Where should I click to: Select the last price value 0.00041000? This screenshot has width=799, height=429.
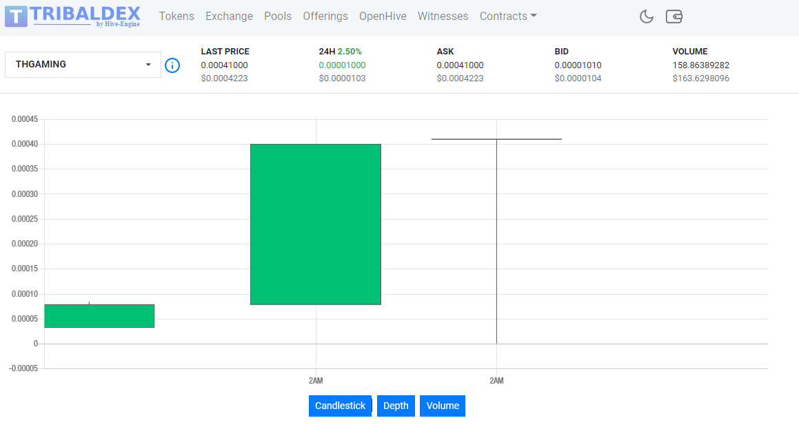click(224, 65)
